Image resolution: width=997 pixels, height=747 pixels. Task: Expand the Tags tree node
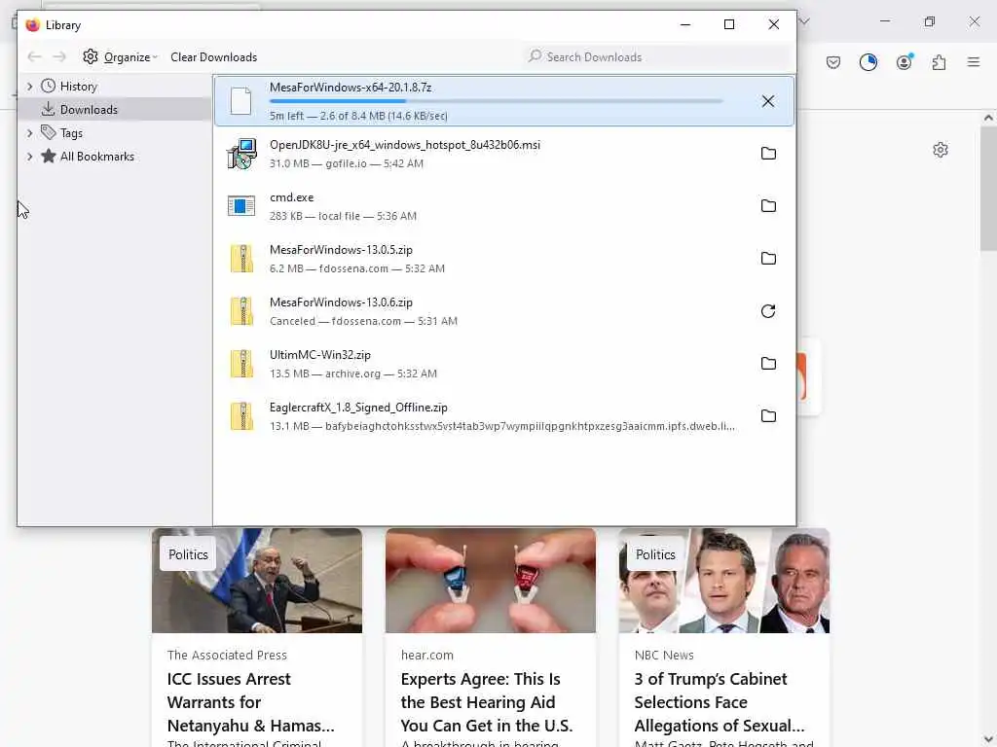point(29,132)
